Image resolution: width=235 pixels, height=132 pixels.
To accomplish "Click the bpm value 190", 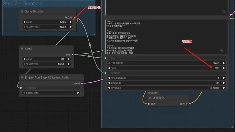I will (x=217, y=68).
